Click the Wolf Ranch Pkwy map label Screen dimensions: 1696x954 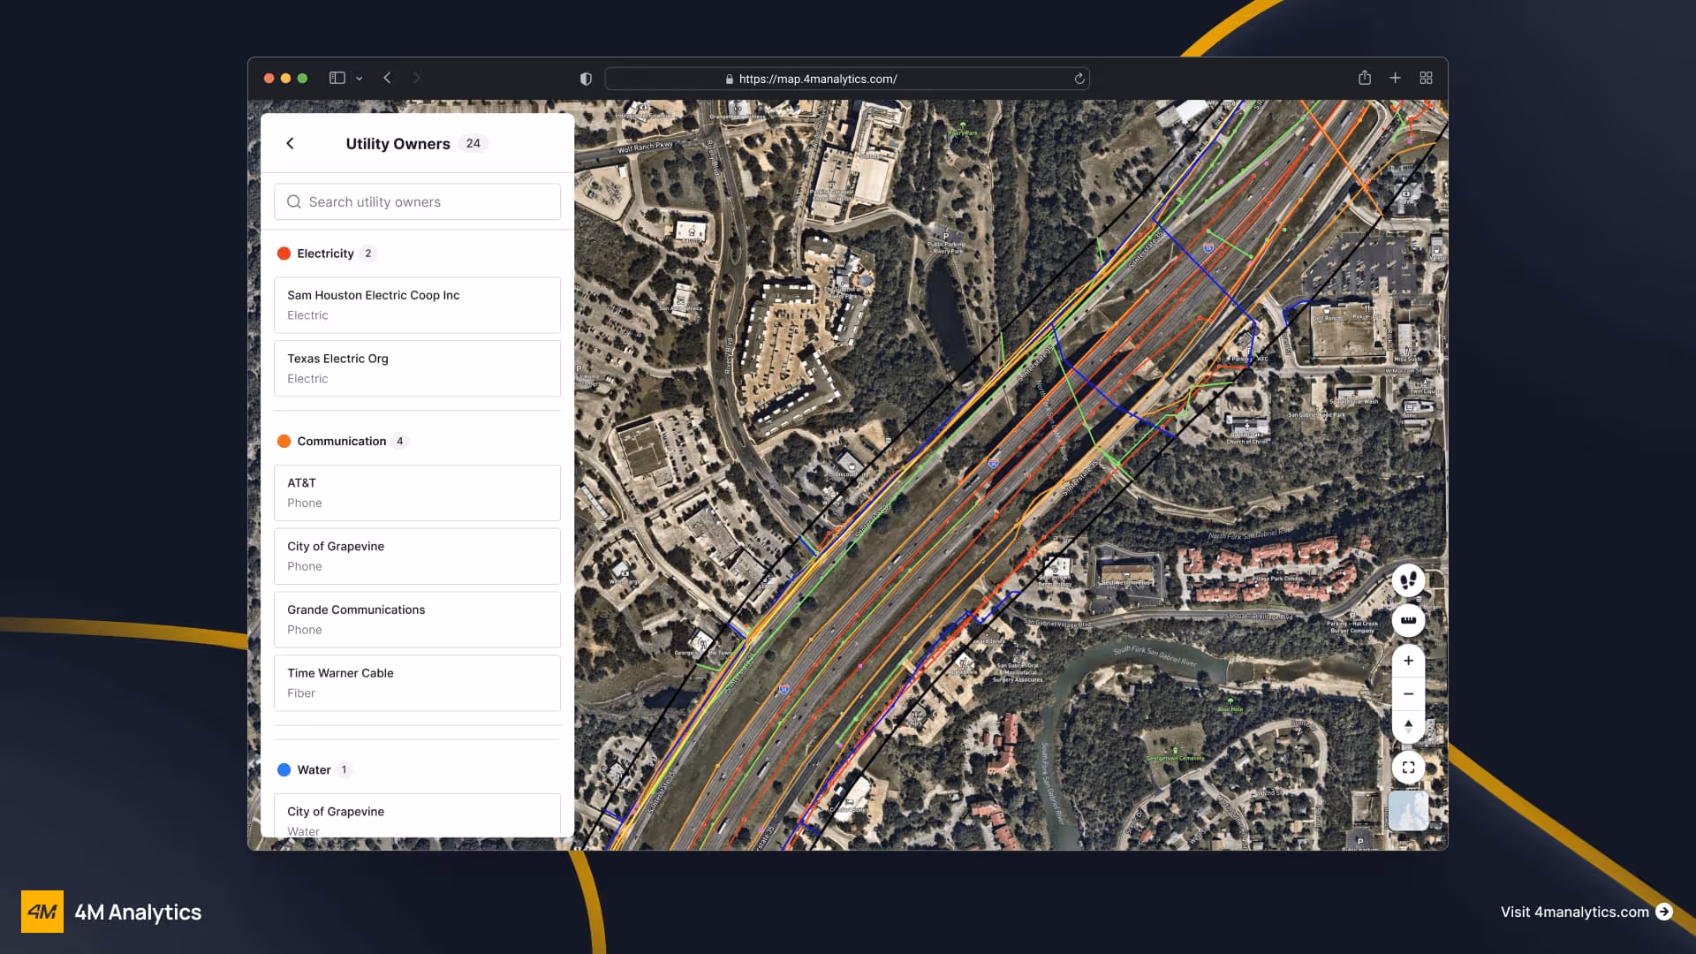tap(645, 148)
